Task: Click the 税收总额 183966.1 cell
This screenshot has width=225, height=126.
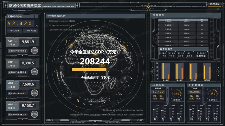Action: coord(201,54)
